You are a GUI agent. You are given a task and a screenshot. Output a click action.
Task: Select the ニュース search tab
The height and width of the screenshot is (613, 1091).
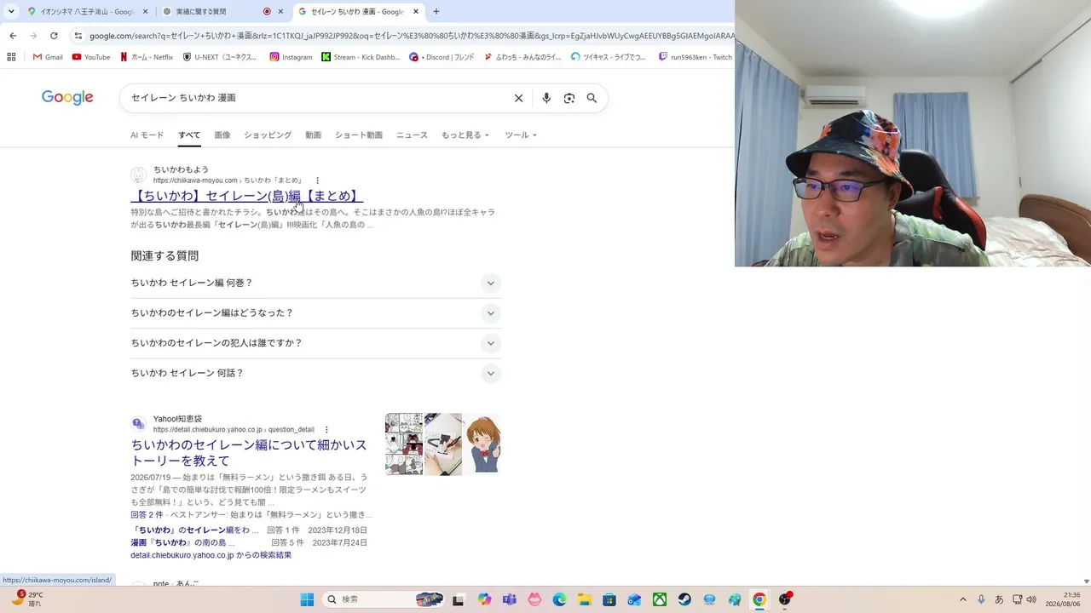pos(412,135)
